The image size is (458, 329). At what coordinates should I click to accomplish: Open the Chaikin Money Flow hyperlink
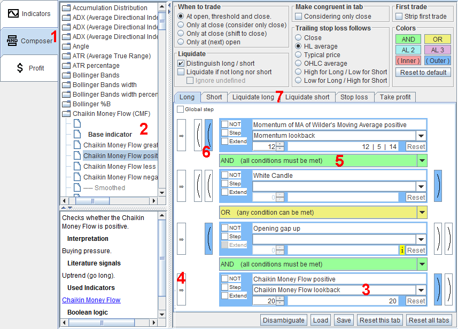pos(91,300)
